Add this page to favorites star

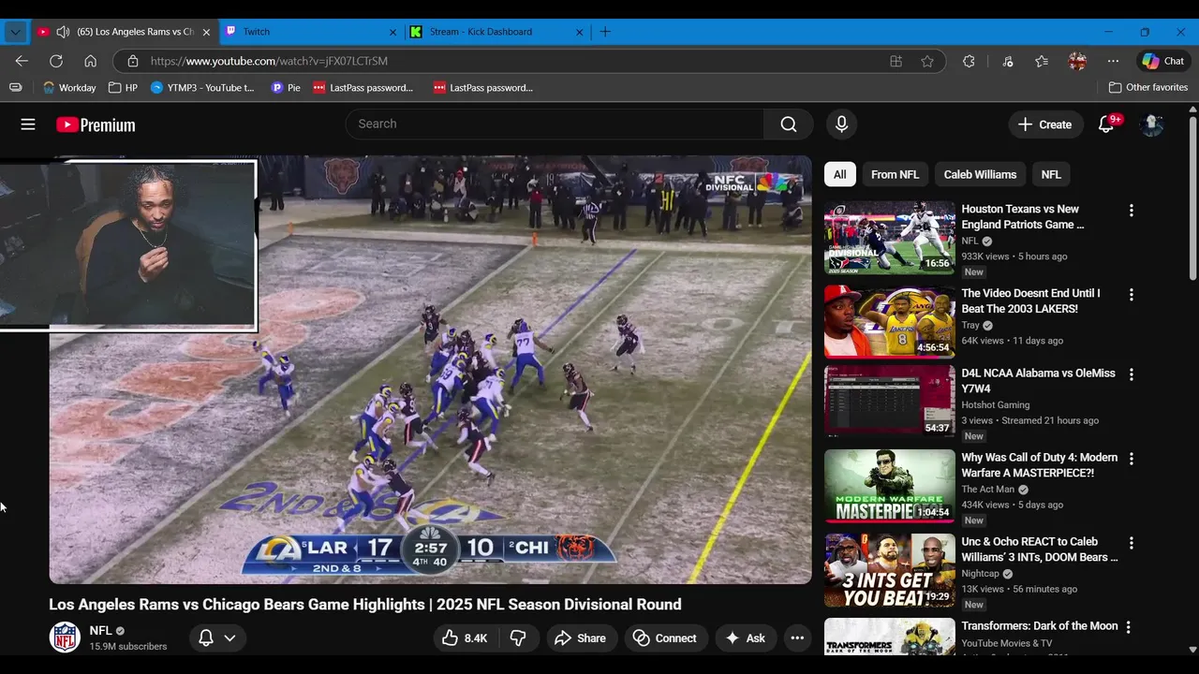[927, 61]
